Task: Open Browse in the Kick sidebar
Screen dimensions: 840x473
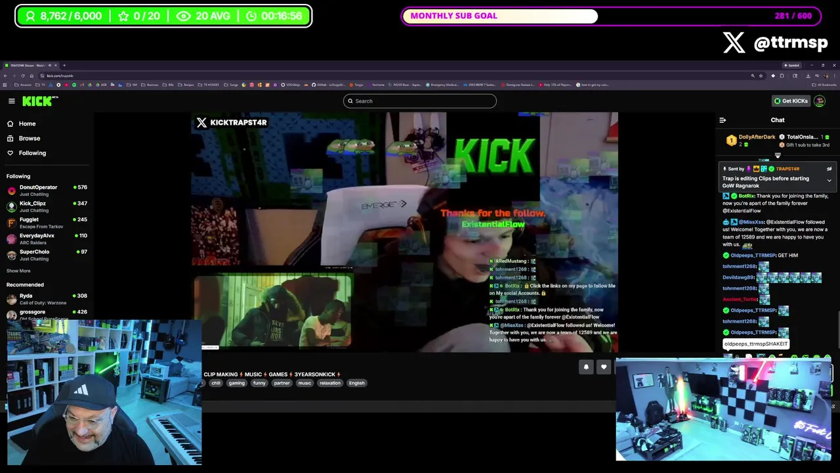Action: 29,139
